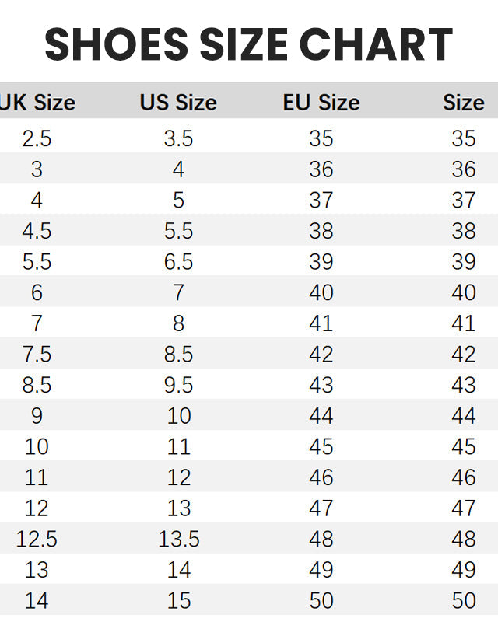Select UK size 4.5 cell
This screenshot has width=498, height=622.
point(37,231)
